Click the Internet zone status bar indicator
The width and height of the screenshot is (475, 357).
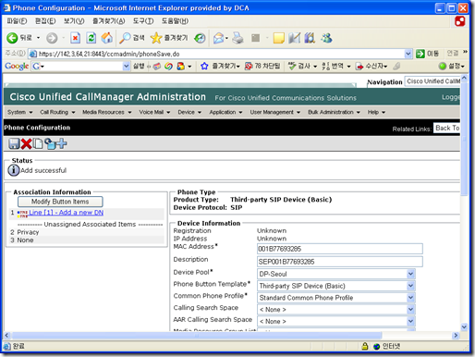point(387,346)
